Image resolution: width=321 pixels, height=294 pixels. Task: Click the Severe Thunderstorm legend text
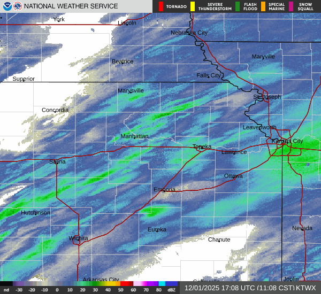tap(211, 6)
